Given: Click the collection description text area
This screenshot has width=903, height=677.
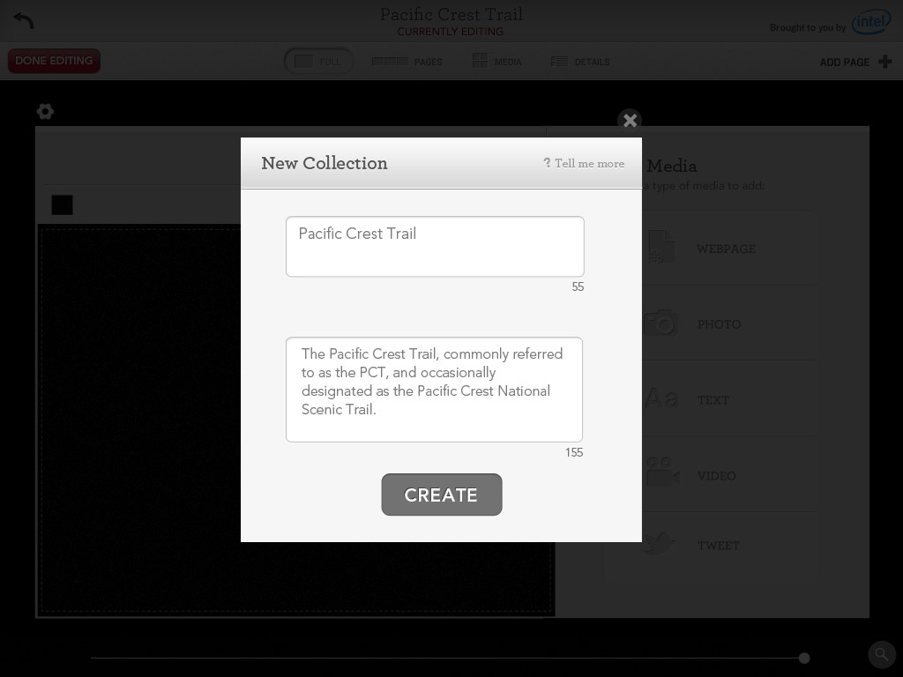Looking at the screenshot, I should click(x=434, y=390).
